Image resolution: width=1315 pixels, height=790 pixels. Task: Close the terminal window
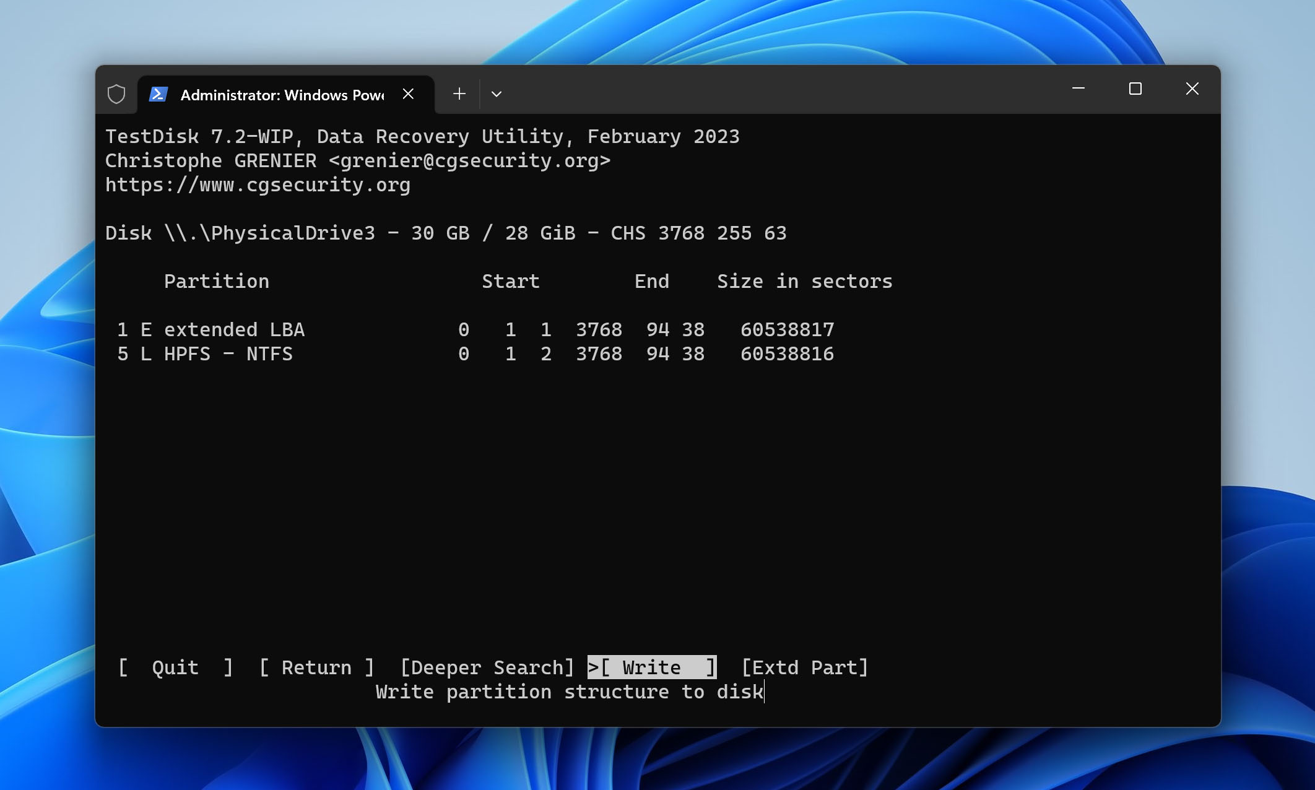(1192, 89)
